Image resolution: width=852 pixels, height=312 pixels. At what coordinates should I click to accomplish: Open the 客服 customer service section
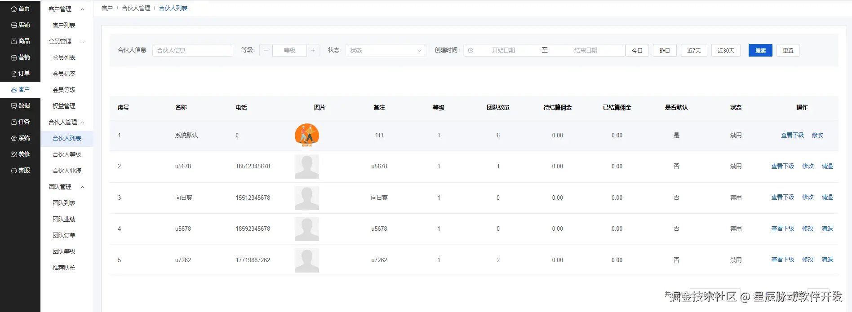[x=20, y=170]
